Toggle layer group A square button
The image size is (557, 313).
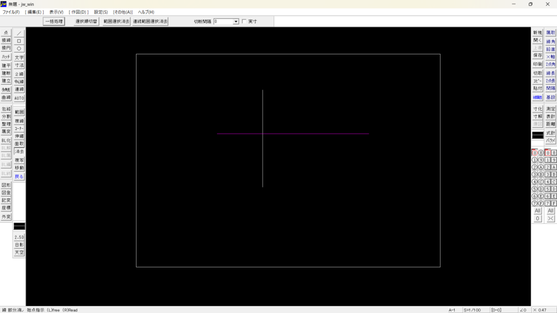554,167
